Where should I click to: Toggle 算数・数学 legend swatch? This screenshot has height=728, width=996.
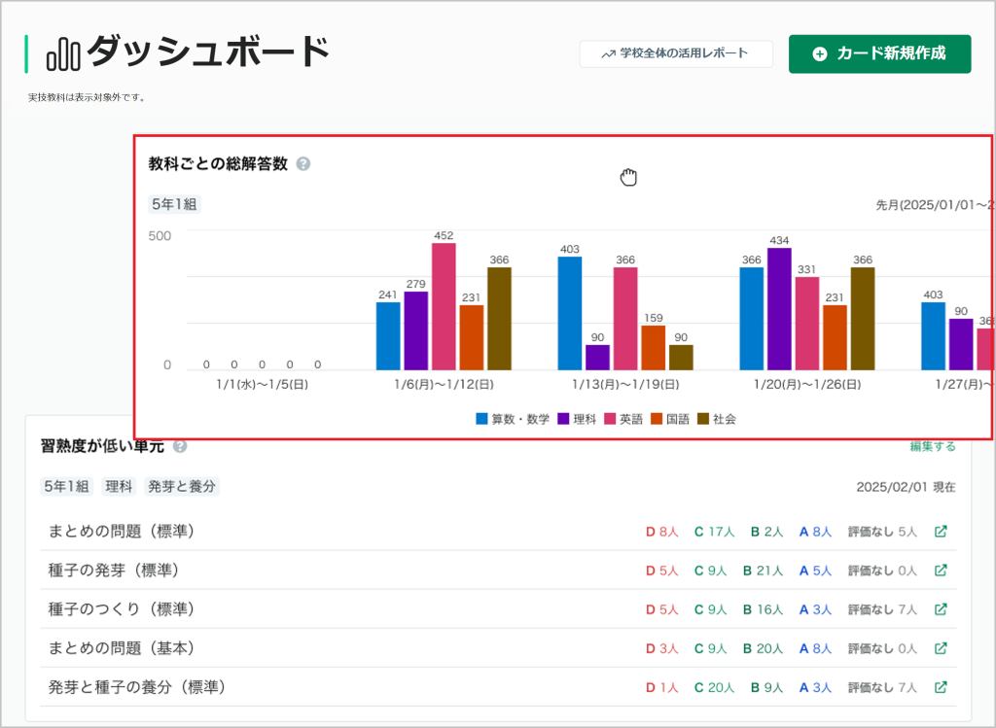click(481, 419)
